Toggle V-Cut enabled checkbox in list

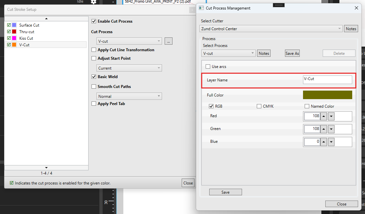(9, 44)
